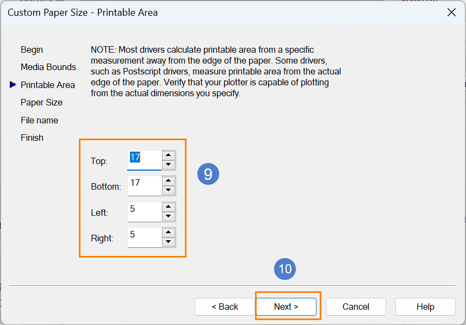Decrease the Top margin with down arrow

click(x=169, y=165)
